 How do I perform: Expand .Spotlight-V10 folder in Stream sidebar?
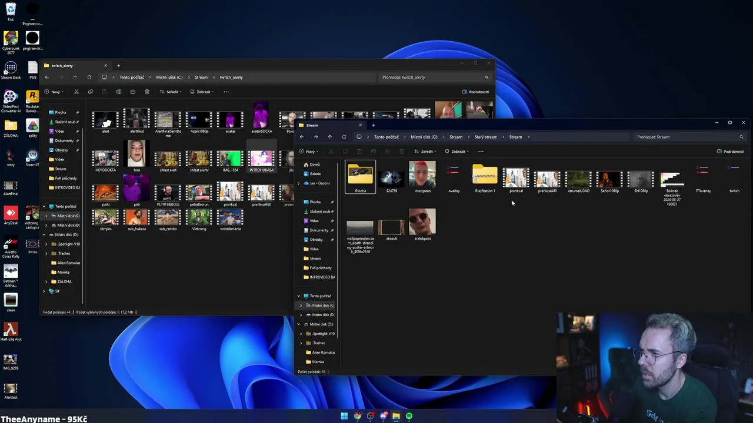[x=301, y=334]
